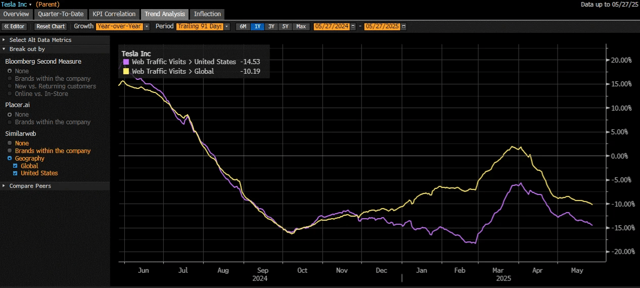Click the Data up to 05/27/25 text

(x=610, y=4)
